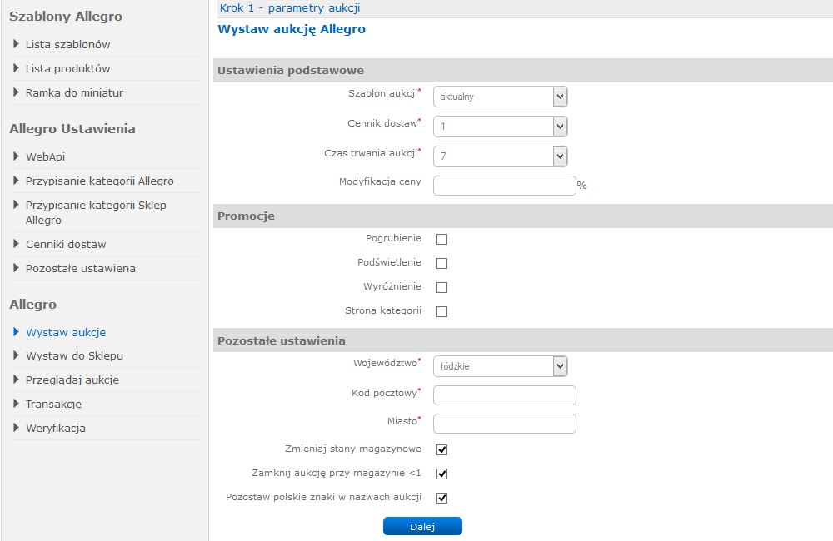833x541 pixels.
Task: Click arrow icon beside Transakcje
Action: (16, 404)
